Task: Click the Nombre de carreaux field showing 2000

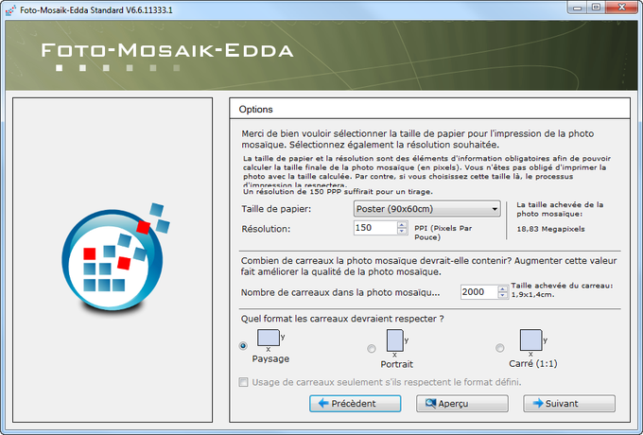Action: pyautogui.click(x=479, y=292)
